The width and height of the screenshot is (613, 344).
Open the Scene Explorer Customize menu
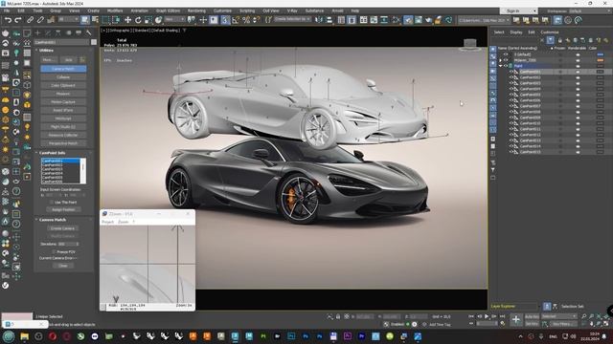pos(550,32)
